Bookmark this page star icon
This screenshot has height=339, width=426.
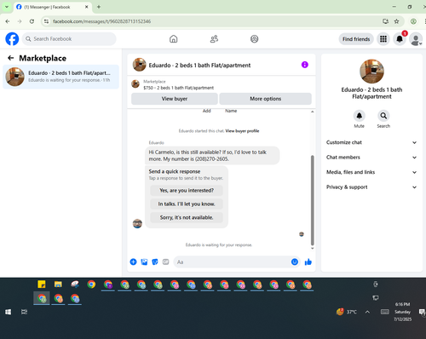coord(396,21)
